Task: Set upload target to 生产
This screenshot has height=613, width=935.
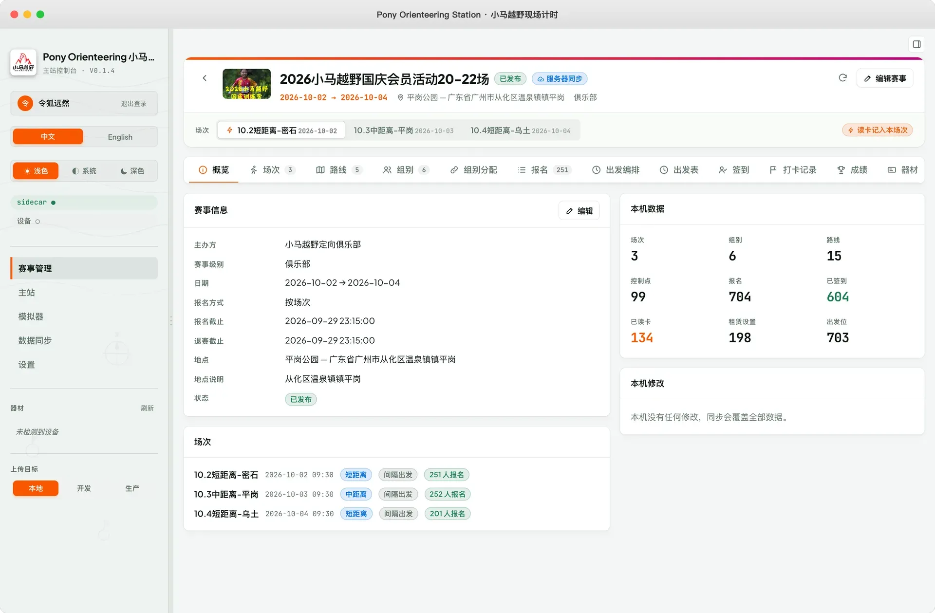Action: pos(132,488)
